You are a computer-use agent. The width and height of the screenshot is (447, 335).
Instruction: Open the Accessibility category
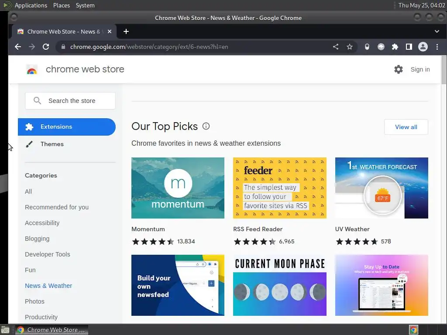42,223
